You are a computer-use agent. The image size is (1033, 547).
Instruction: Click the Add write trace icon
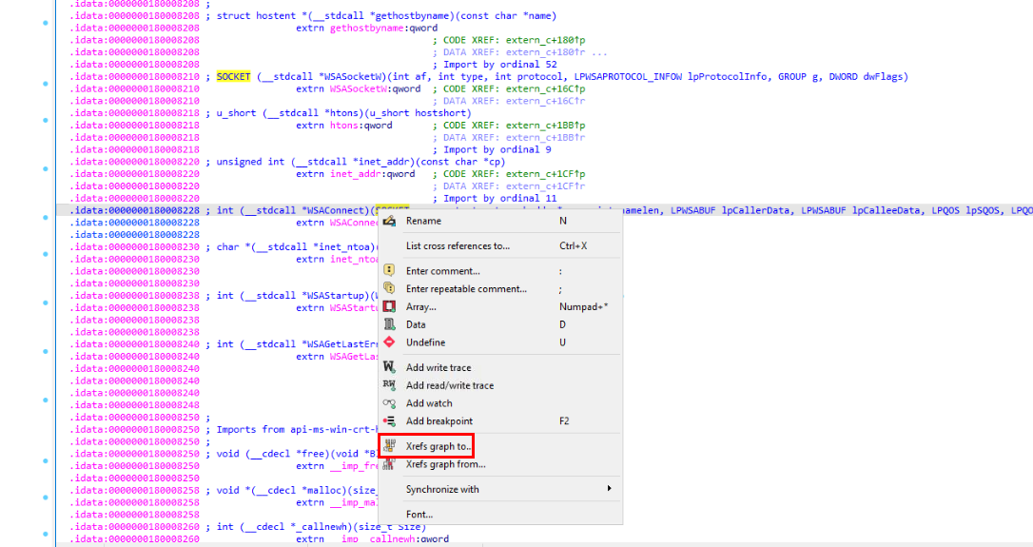(389, 367)
